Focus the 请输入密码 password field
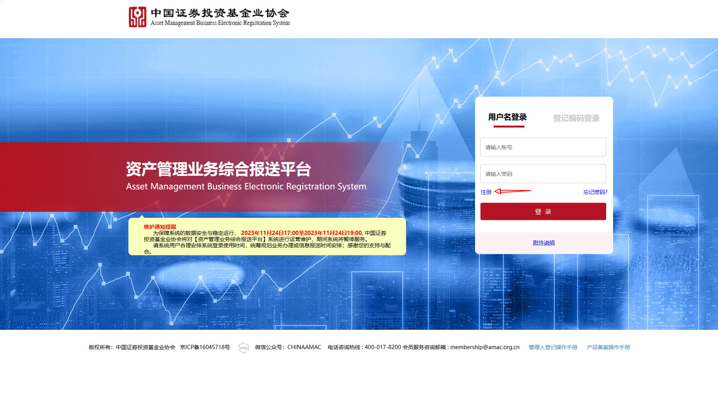Screen dimensions: 718x412 click(x=543, y=174)
